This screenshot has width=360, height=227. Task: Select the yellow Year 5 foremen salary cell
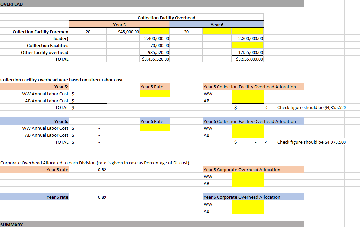[x=155, y=31]
